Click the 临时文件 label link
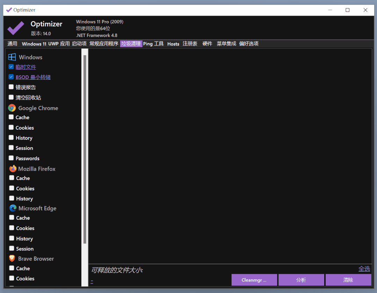377x293 pixels. (26, 67)
